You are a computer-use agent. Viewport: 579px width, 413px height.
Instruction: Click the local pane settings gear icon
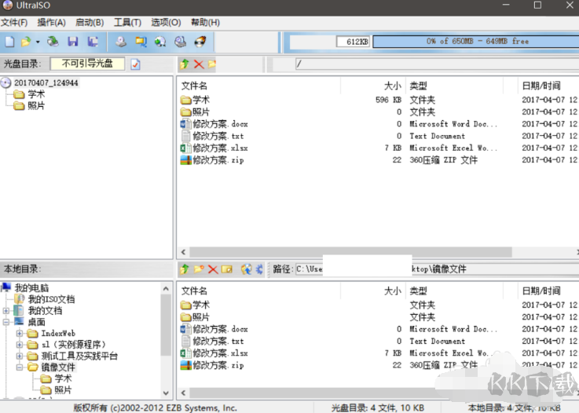point(259,269)
